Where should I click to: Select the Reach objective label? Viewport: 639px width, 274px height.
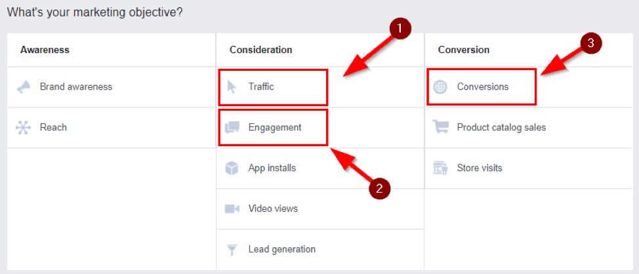point(53,127)
